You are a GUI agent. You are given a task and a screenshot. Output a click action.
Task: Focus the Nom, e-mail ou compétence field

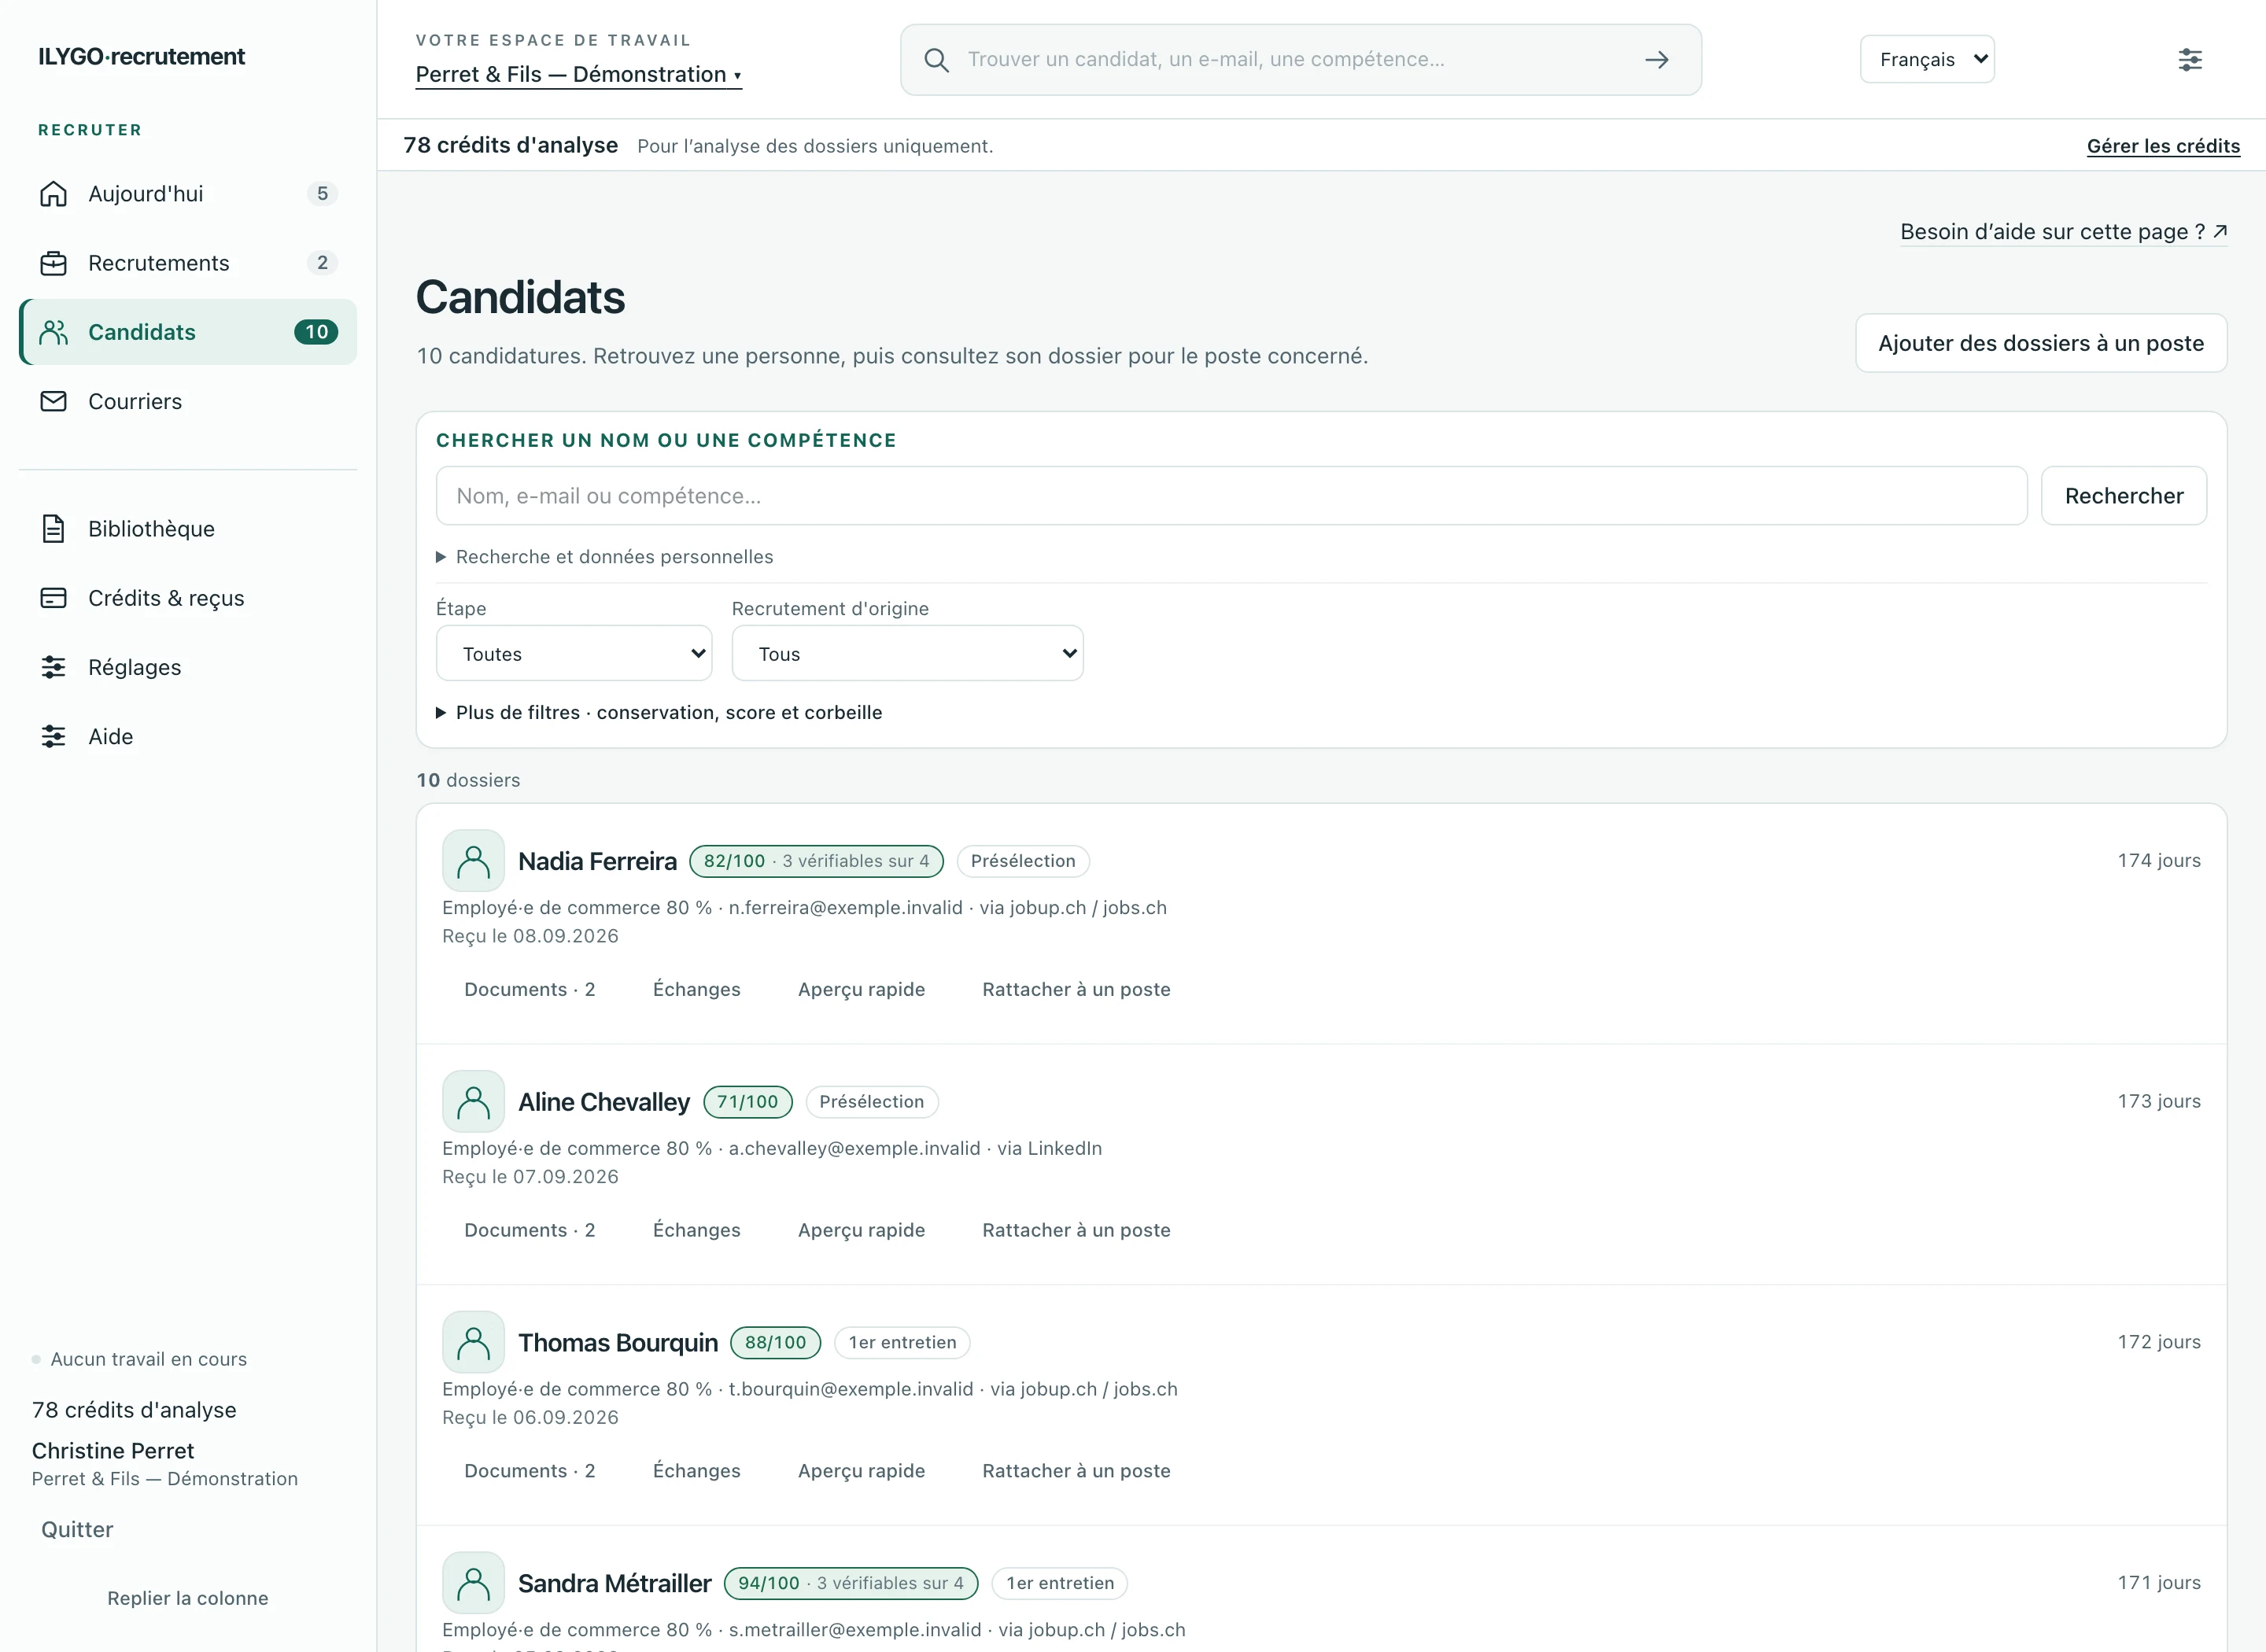click(1231, 496)
